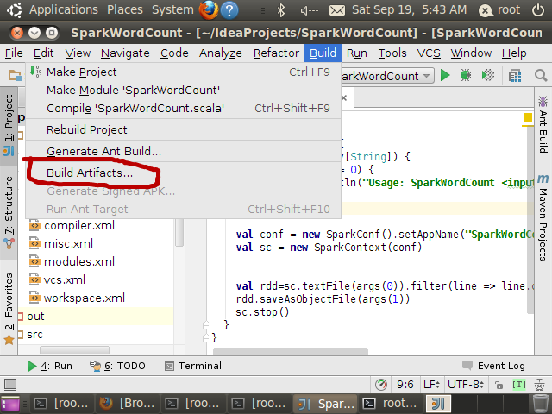Change file encoding UTF-8

[x=466, y=385]
